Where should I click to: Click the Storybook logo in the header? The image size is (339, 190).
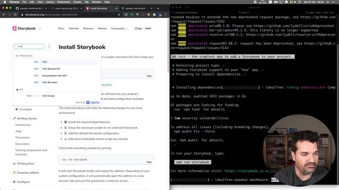(24, 28)
